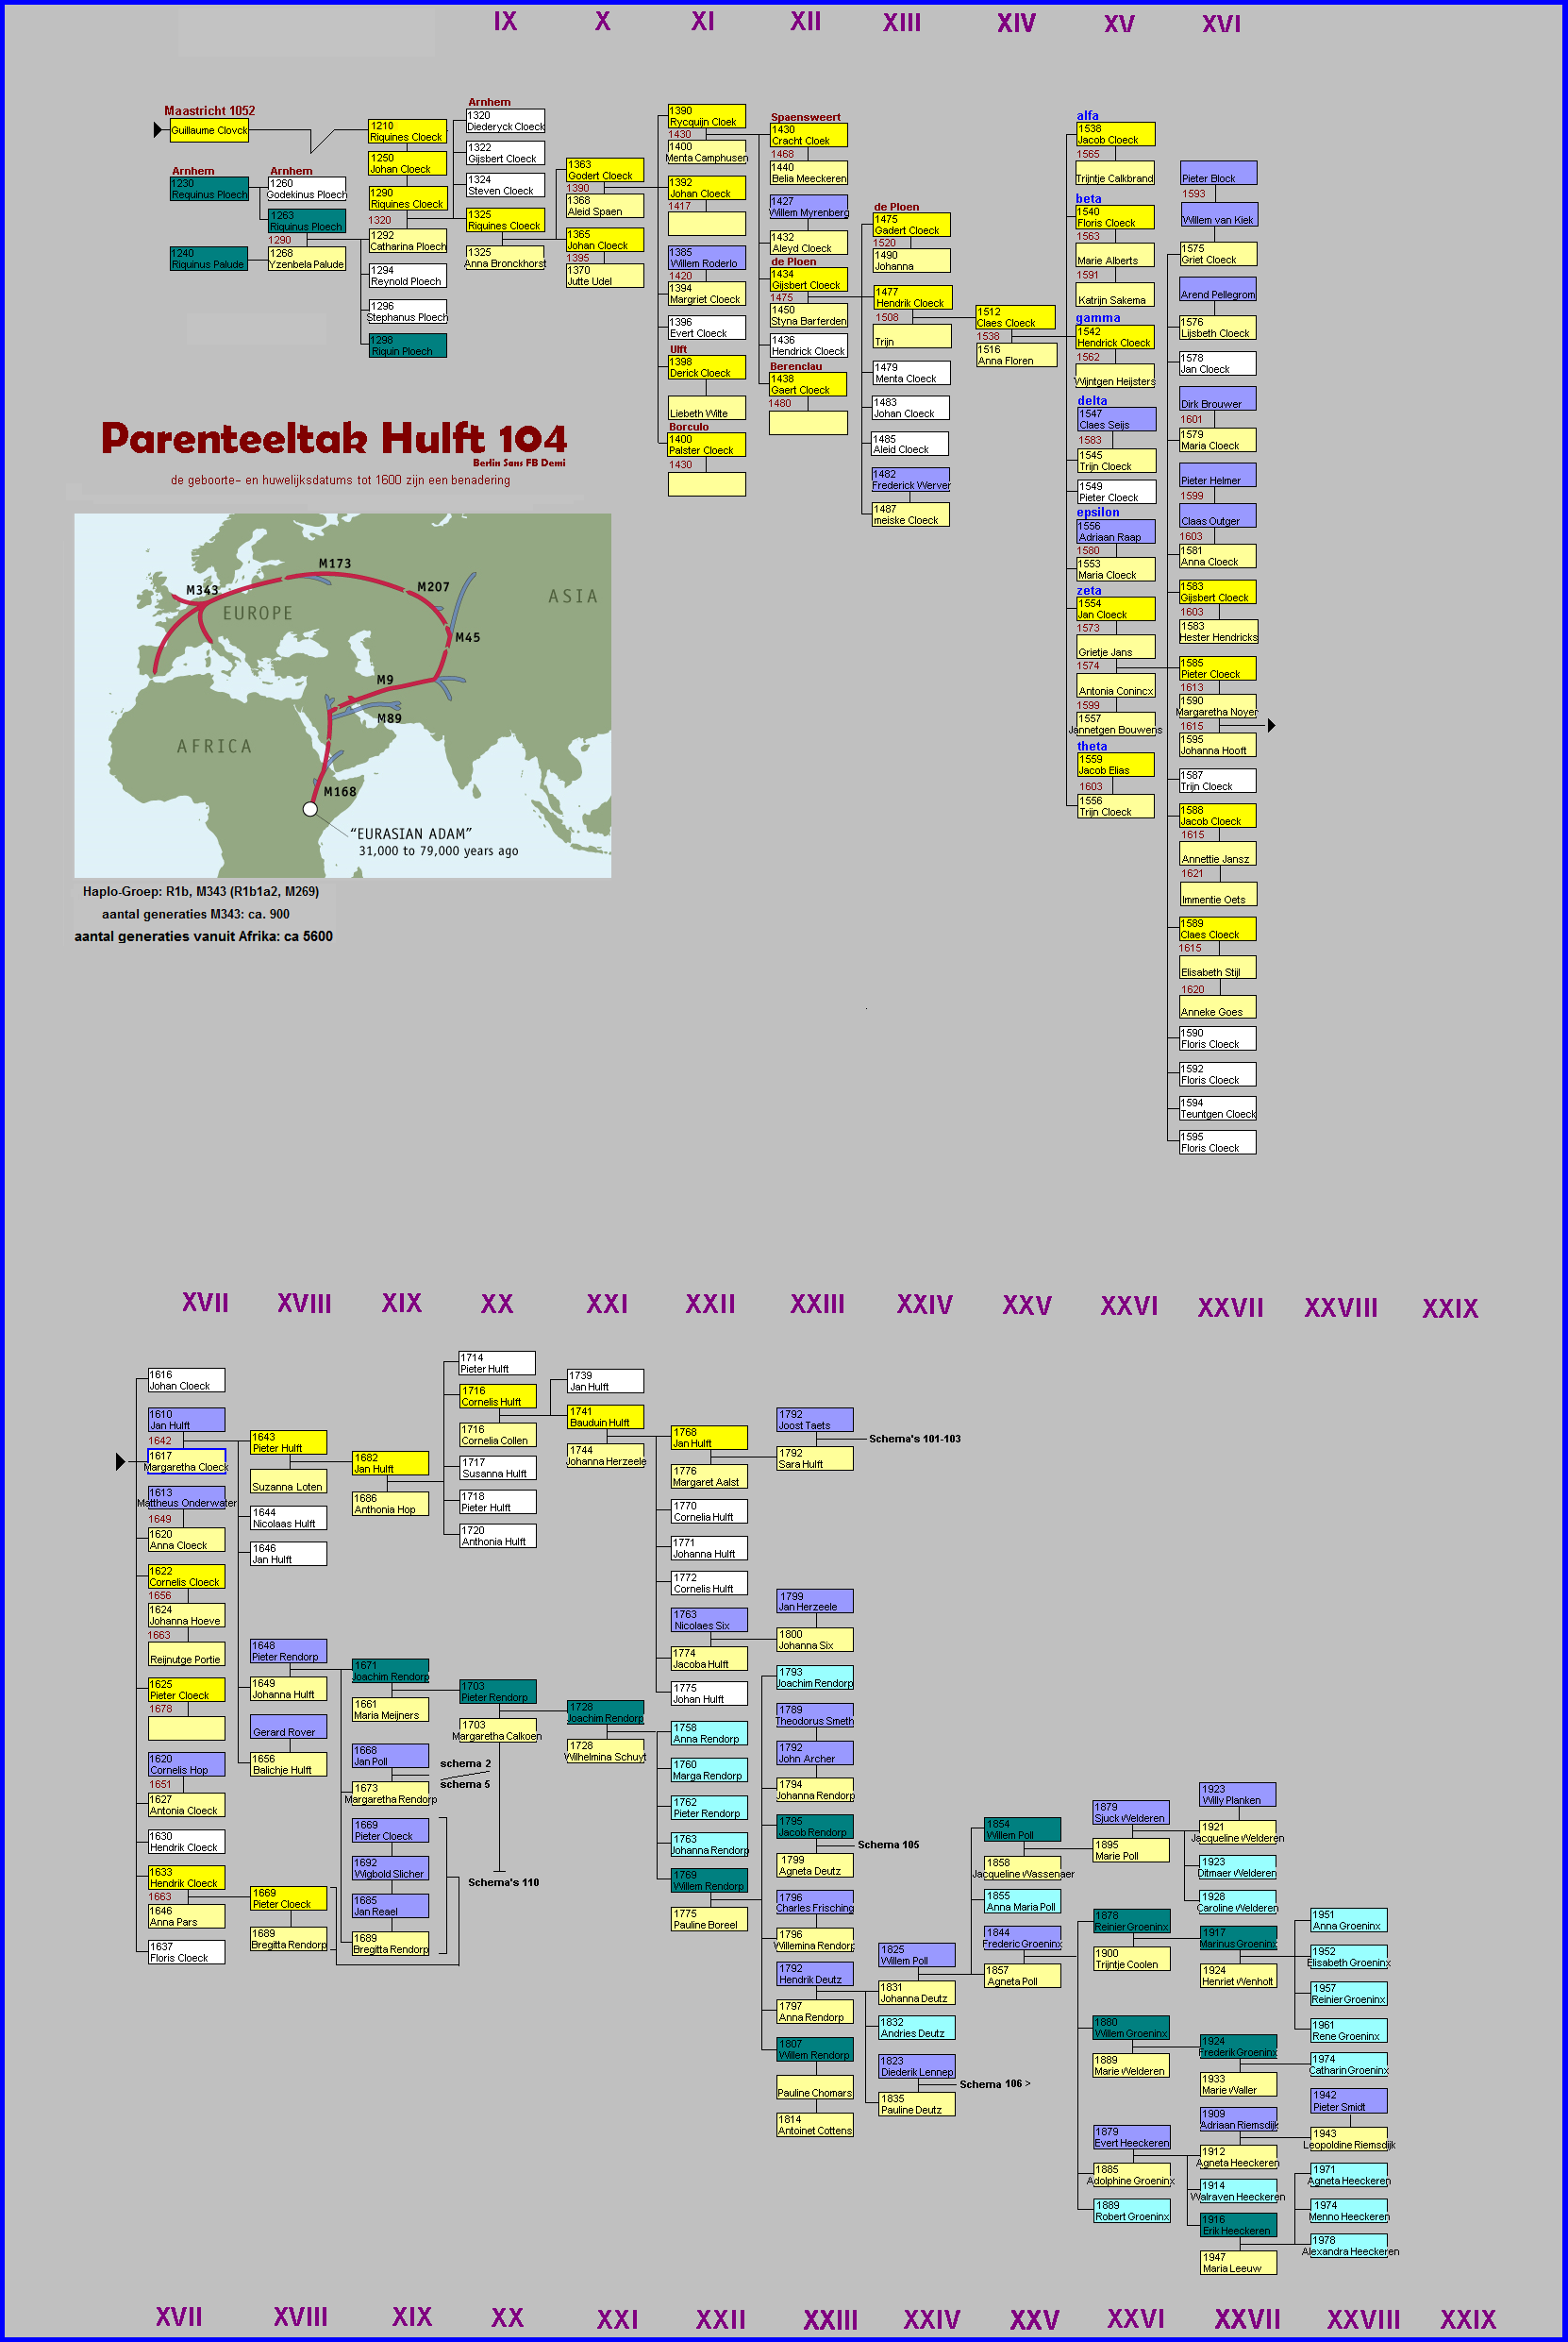Click the blue alfa branch label
1568x2342 pixels.
[x=1087, y=115]
